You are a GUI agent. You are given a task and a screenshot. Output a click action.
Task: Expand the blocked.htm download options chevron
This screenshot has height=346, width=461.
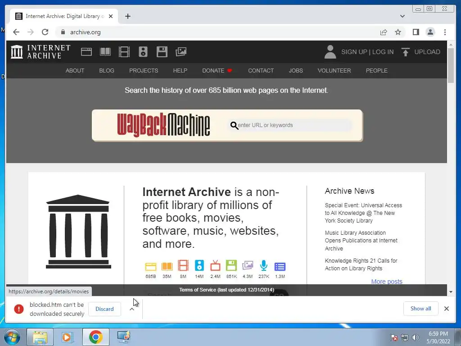[x=132, y=309]
